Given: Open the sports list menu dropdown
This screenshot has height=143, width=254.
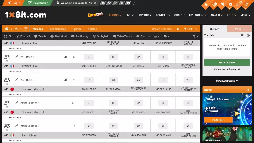Looking at the screenshot, I should tap(157, 36).
